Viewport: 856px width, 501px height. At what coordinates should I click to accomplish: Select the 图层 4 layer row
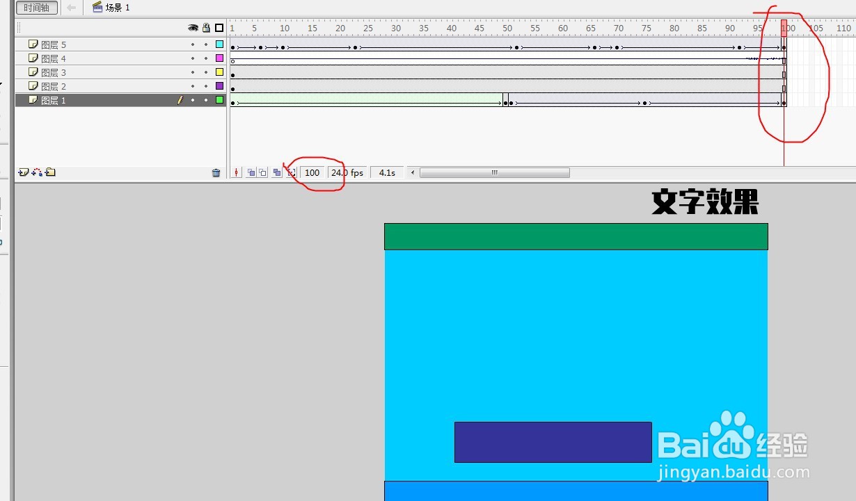[x=121, y=58]
